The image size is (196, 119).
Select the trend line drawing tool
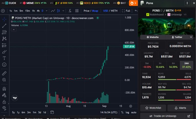pos(4,26)
